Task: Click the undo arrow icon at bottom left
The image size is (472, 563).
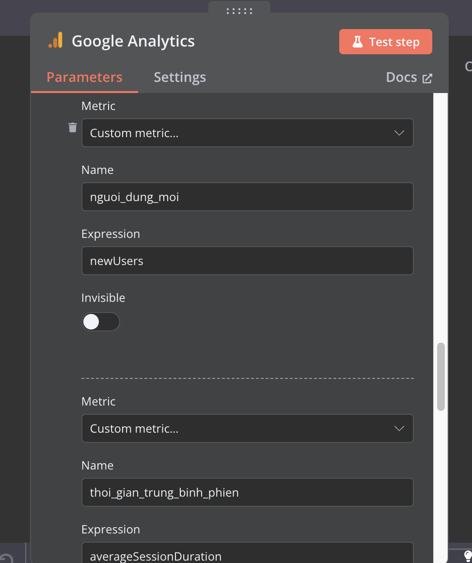Action: click(6, 558)
